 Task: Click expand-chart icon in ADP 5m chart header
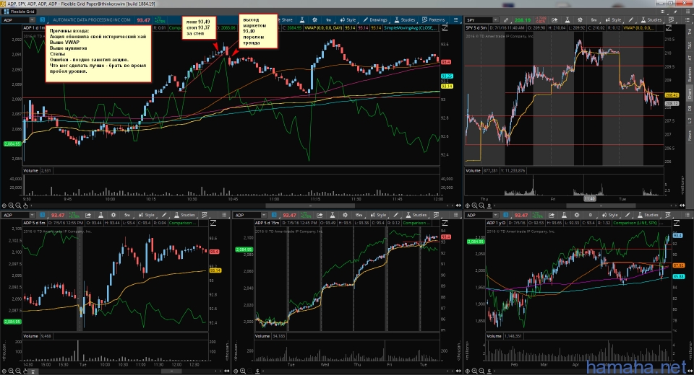click(213, 223)
